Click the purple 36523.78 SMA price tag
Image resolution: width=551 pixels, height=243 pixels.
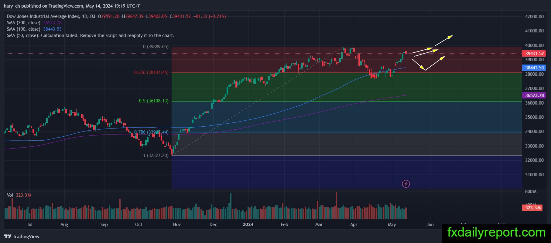coord(534,95)
